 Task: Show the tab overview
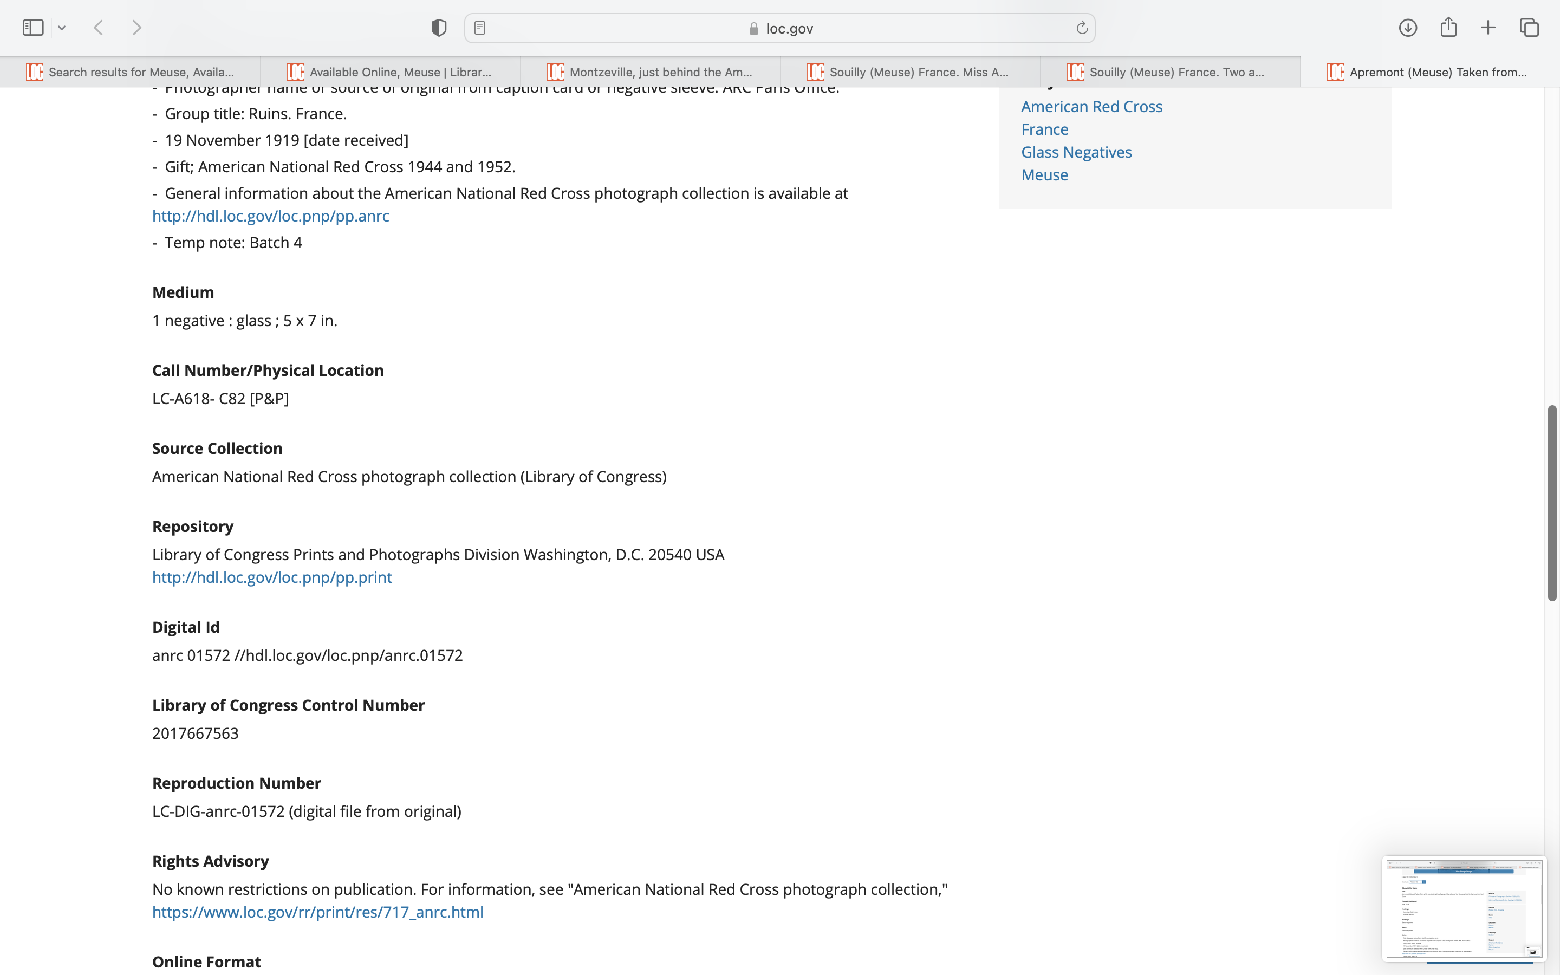pyautogui.click(x=1529, y=28)
